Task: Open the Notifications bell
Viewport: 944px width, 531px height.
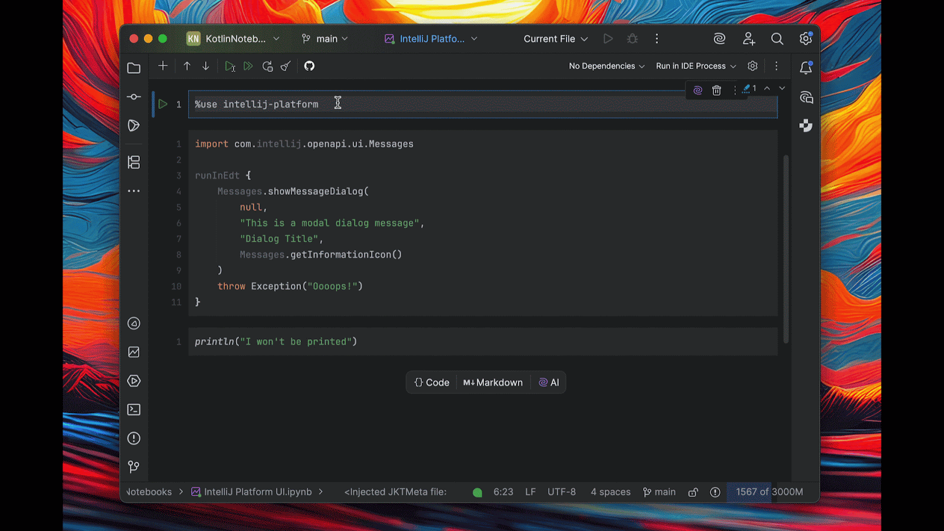Action: [805, 68]
